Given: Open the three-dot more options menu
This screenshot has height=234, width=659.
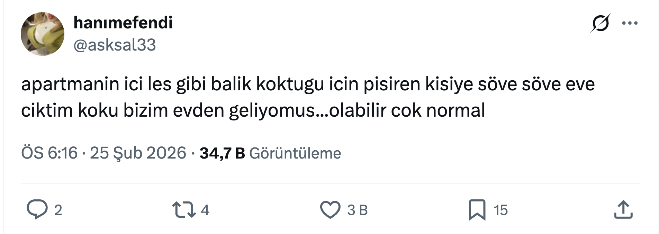Looking at the screenshot, I should (630, 24).
